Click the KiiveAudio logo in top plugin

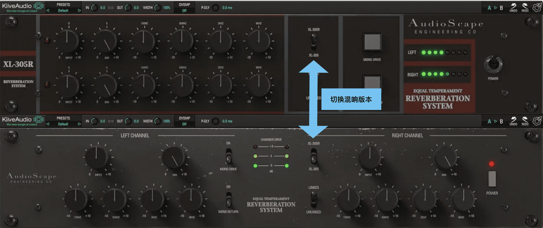(x=23, y=7)
